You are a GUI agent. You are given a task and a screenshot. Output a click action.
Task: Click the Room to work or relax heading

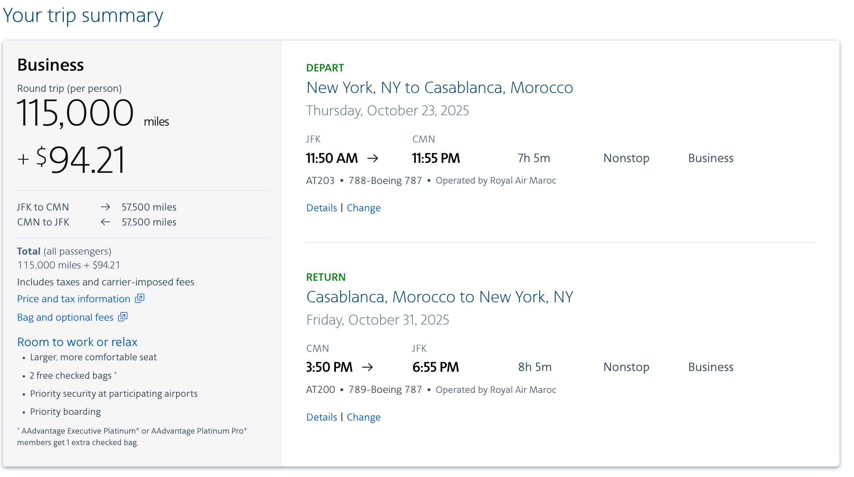[x=77, y=342]
